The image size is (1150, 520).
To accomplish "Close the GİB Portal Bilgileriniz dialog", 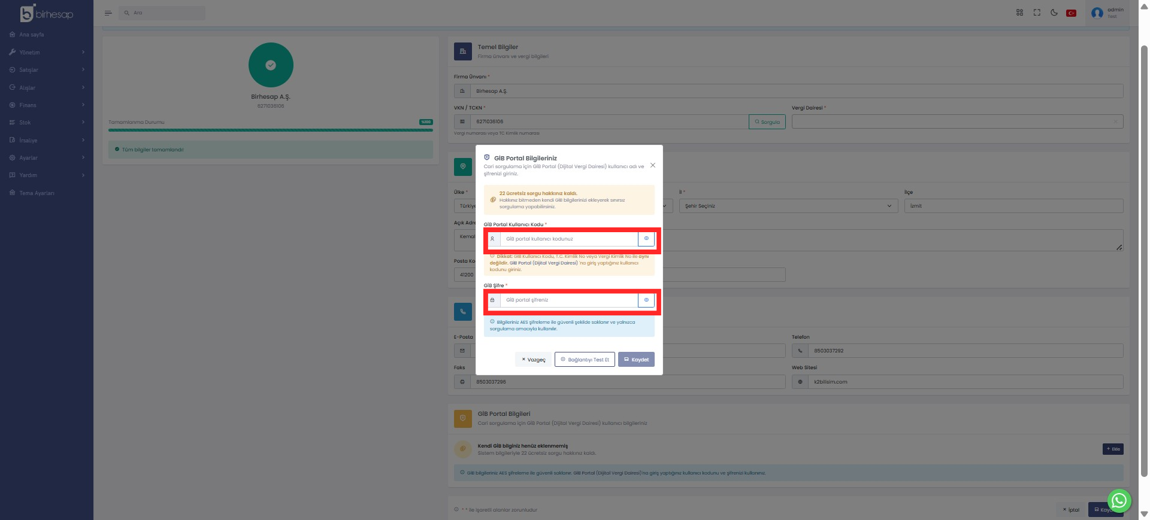I will 653,165.
